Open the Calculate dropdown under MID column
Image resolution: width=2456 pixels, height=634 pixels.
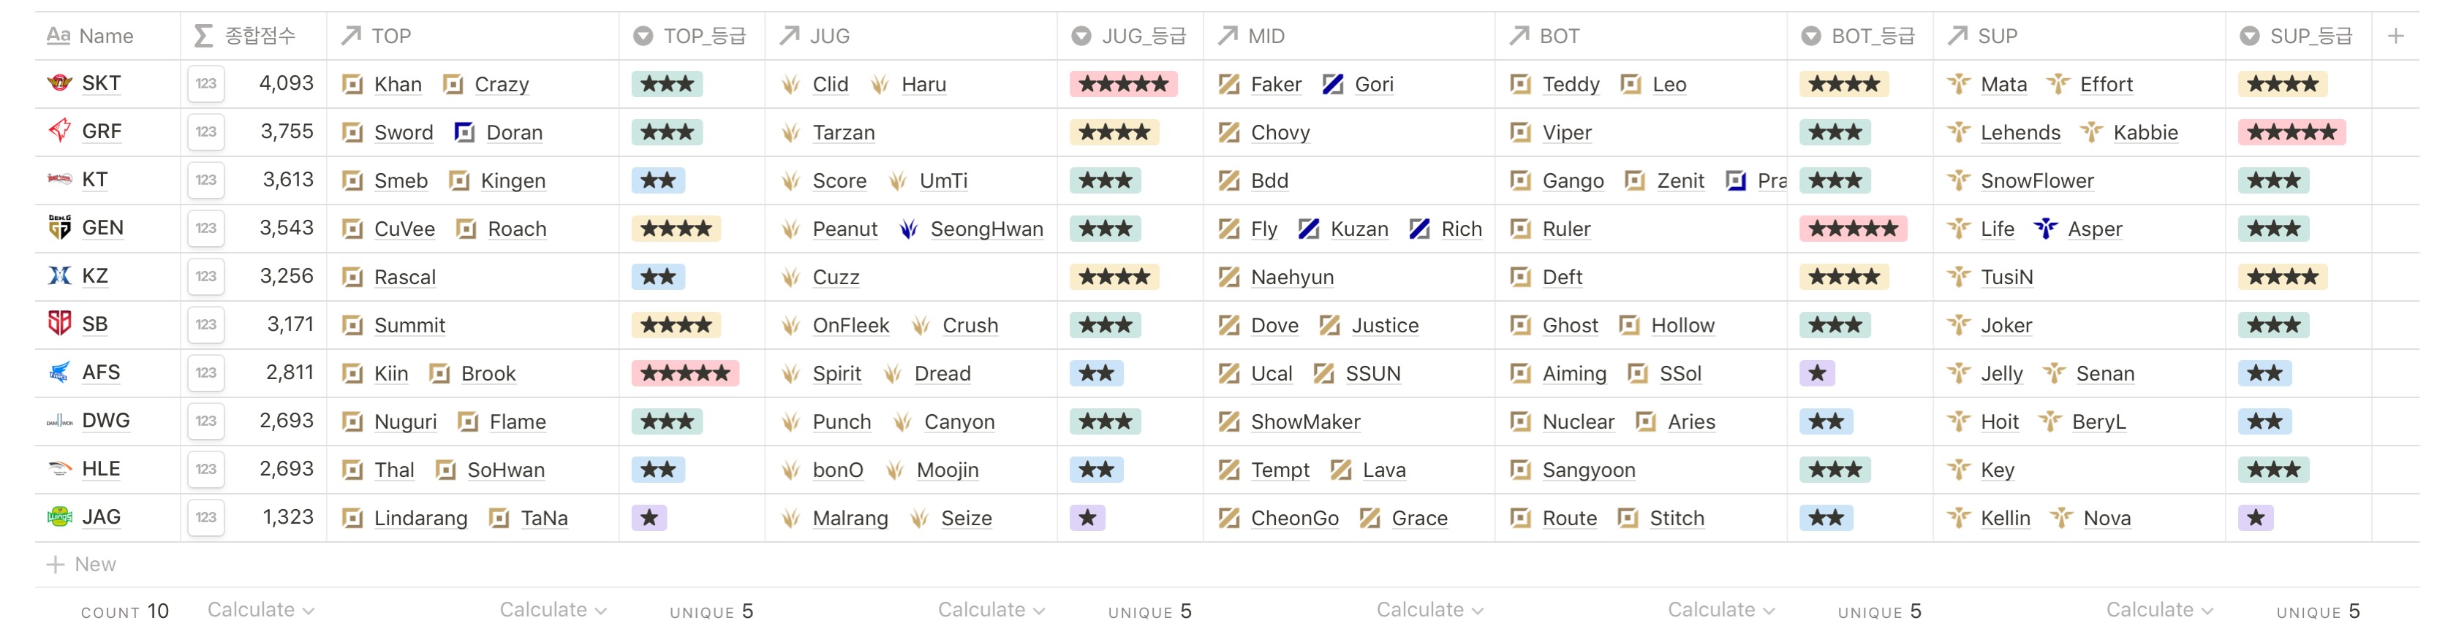pos(1428,610)
